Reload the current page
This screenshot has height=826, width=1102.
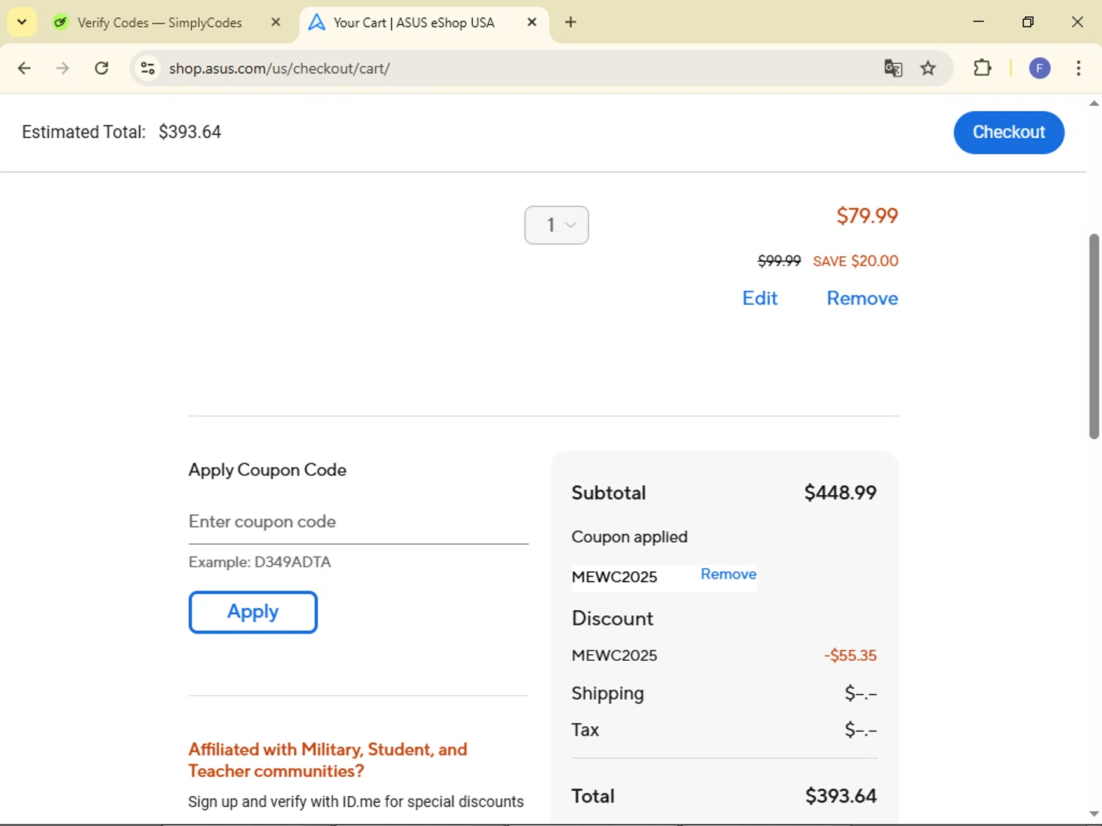101,68
